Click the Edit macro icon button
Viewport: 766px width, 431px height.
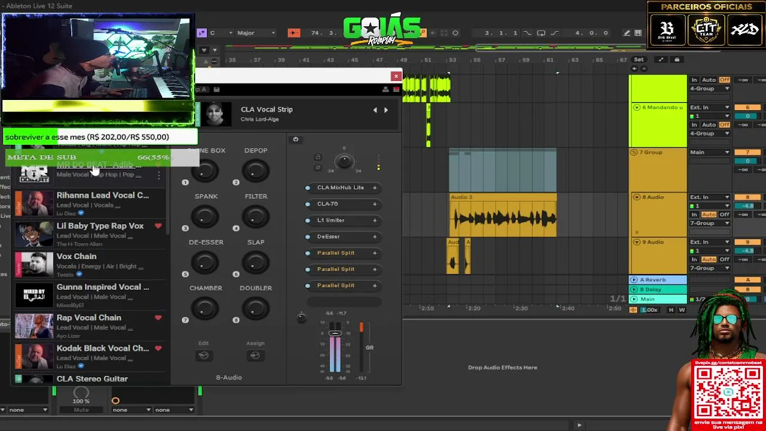point(203,356)
